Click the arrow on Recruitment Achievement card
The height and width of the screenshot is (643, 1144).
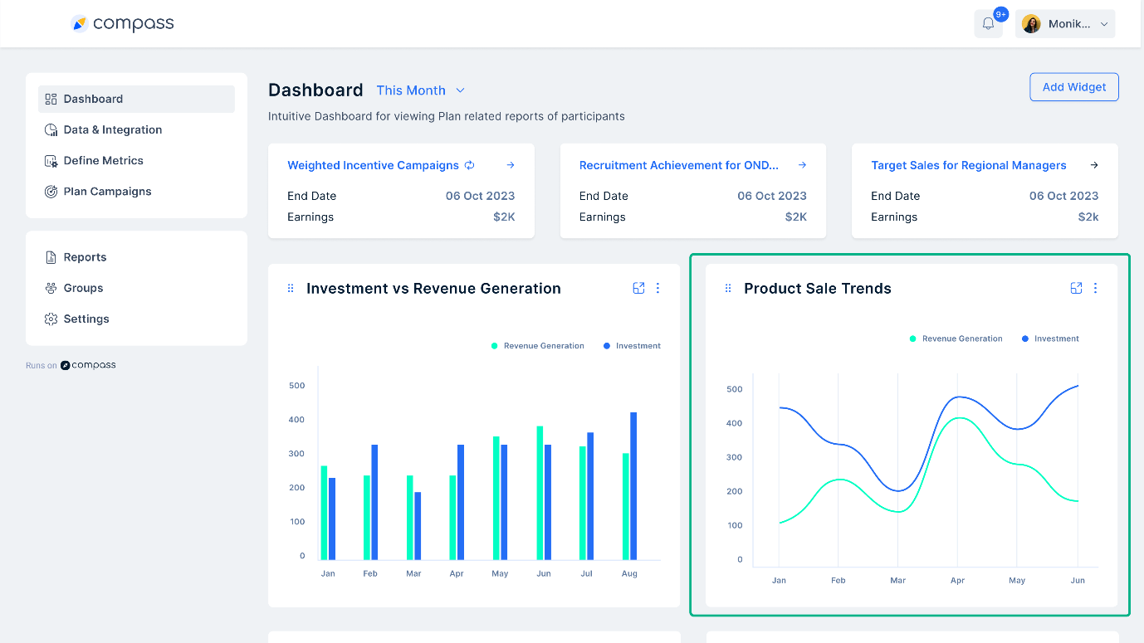coord(801,165)
